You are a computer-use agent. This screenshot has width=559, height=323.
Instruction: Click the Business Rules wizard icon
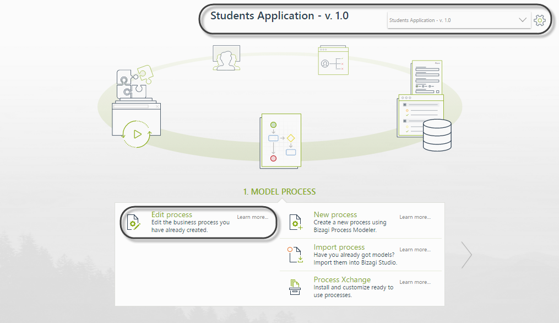coord(333,60)
